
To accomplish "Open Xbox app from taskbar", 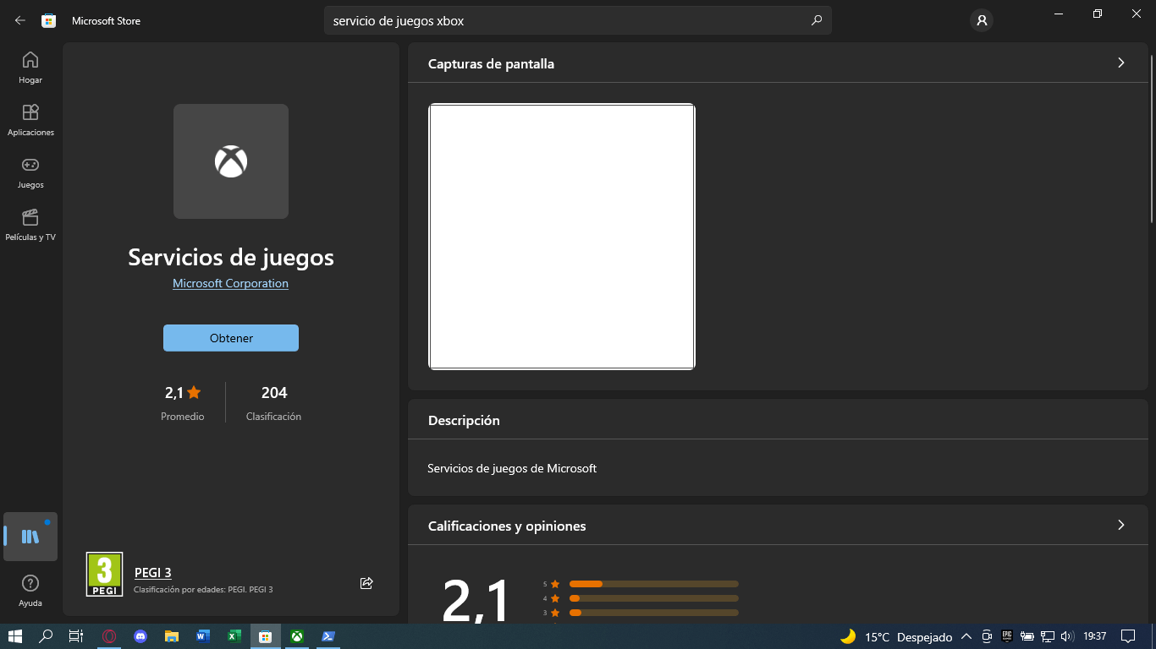I will tap(297, 636).
